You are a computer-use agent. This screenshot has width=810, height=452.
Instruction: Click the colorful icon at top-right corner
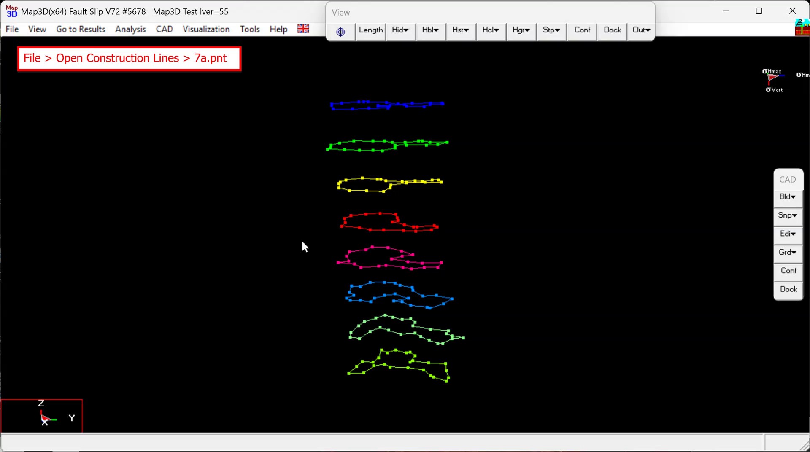(x=802, y=28)
